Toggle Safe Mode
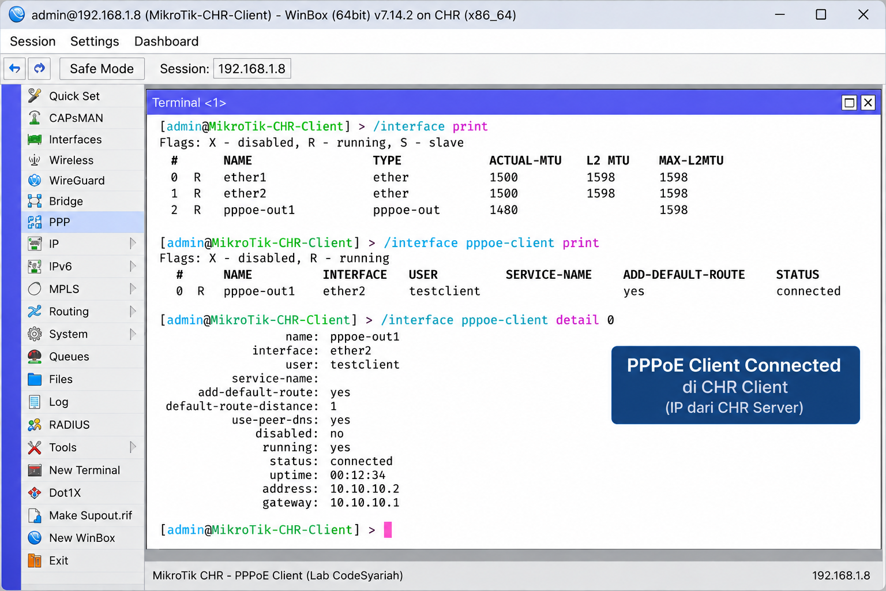This screenshot has height=591, width=886. pos(102,69)
